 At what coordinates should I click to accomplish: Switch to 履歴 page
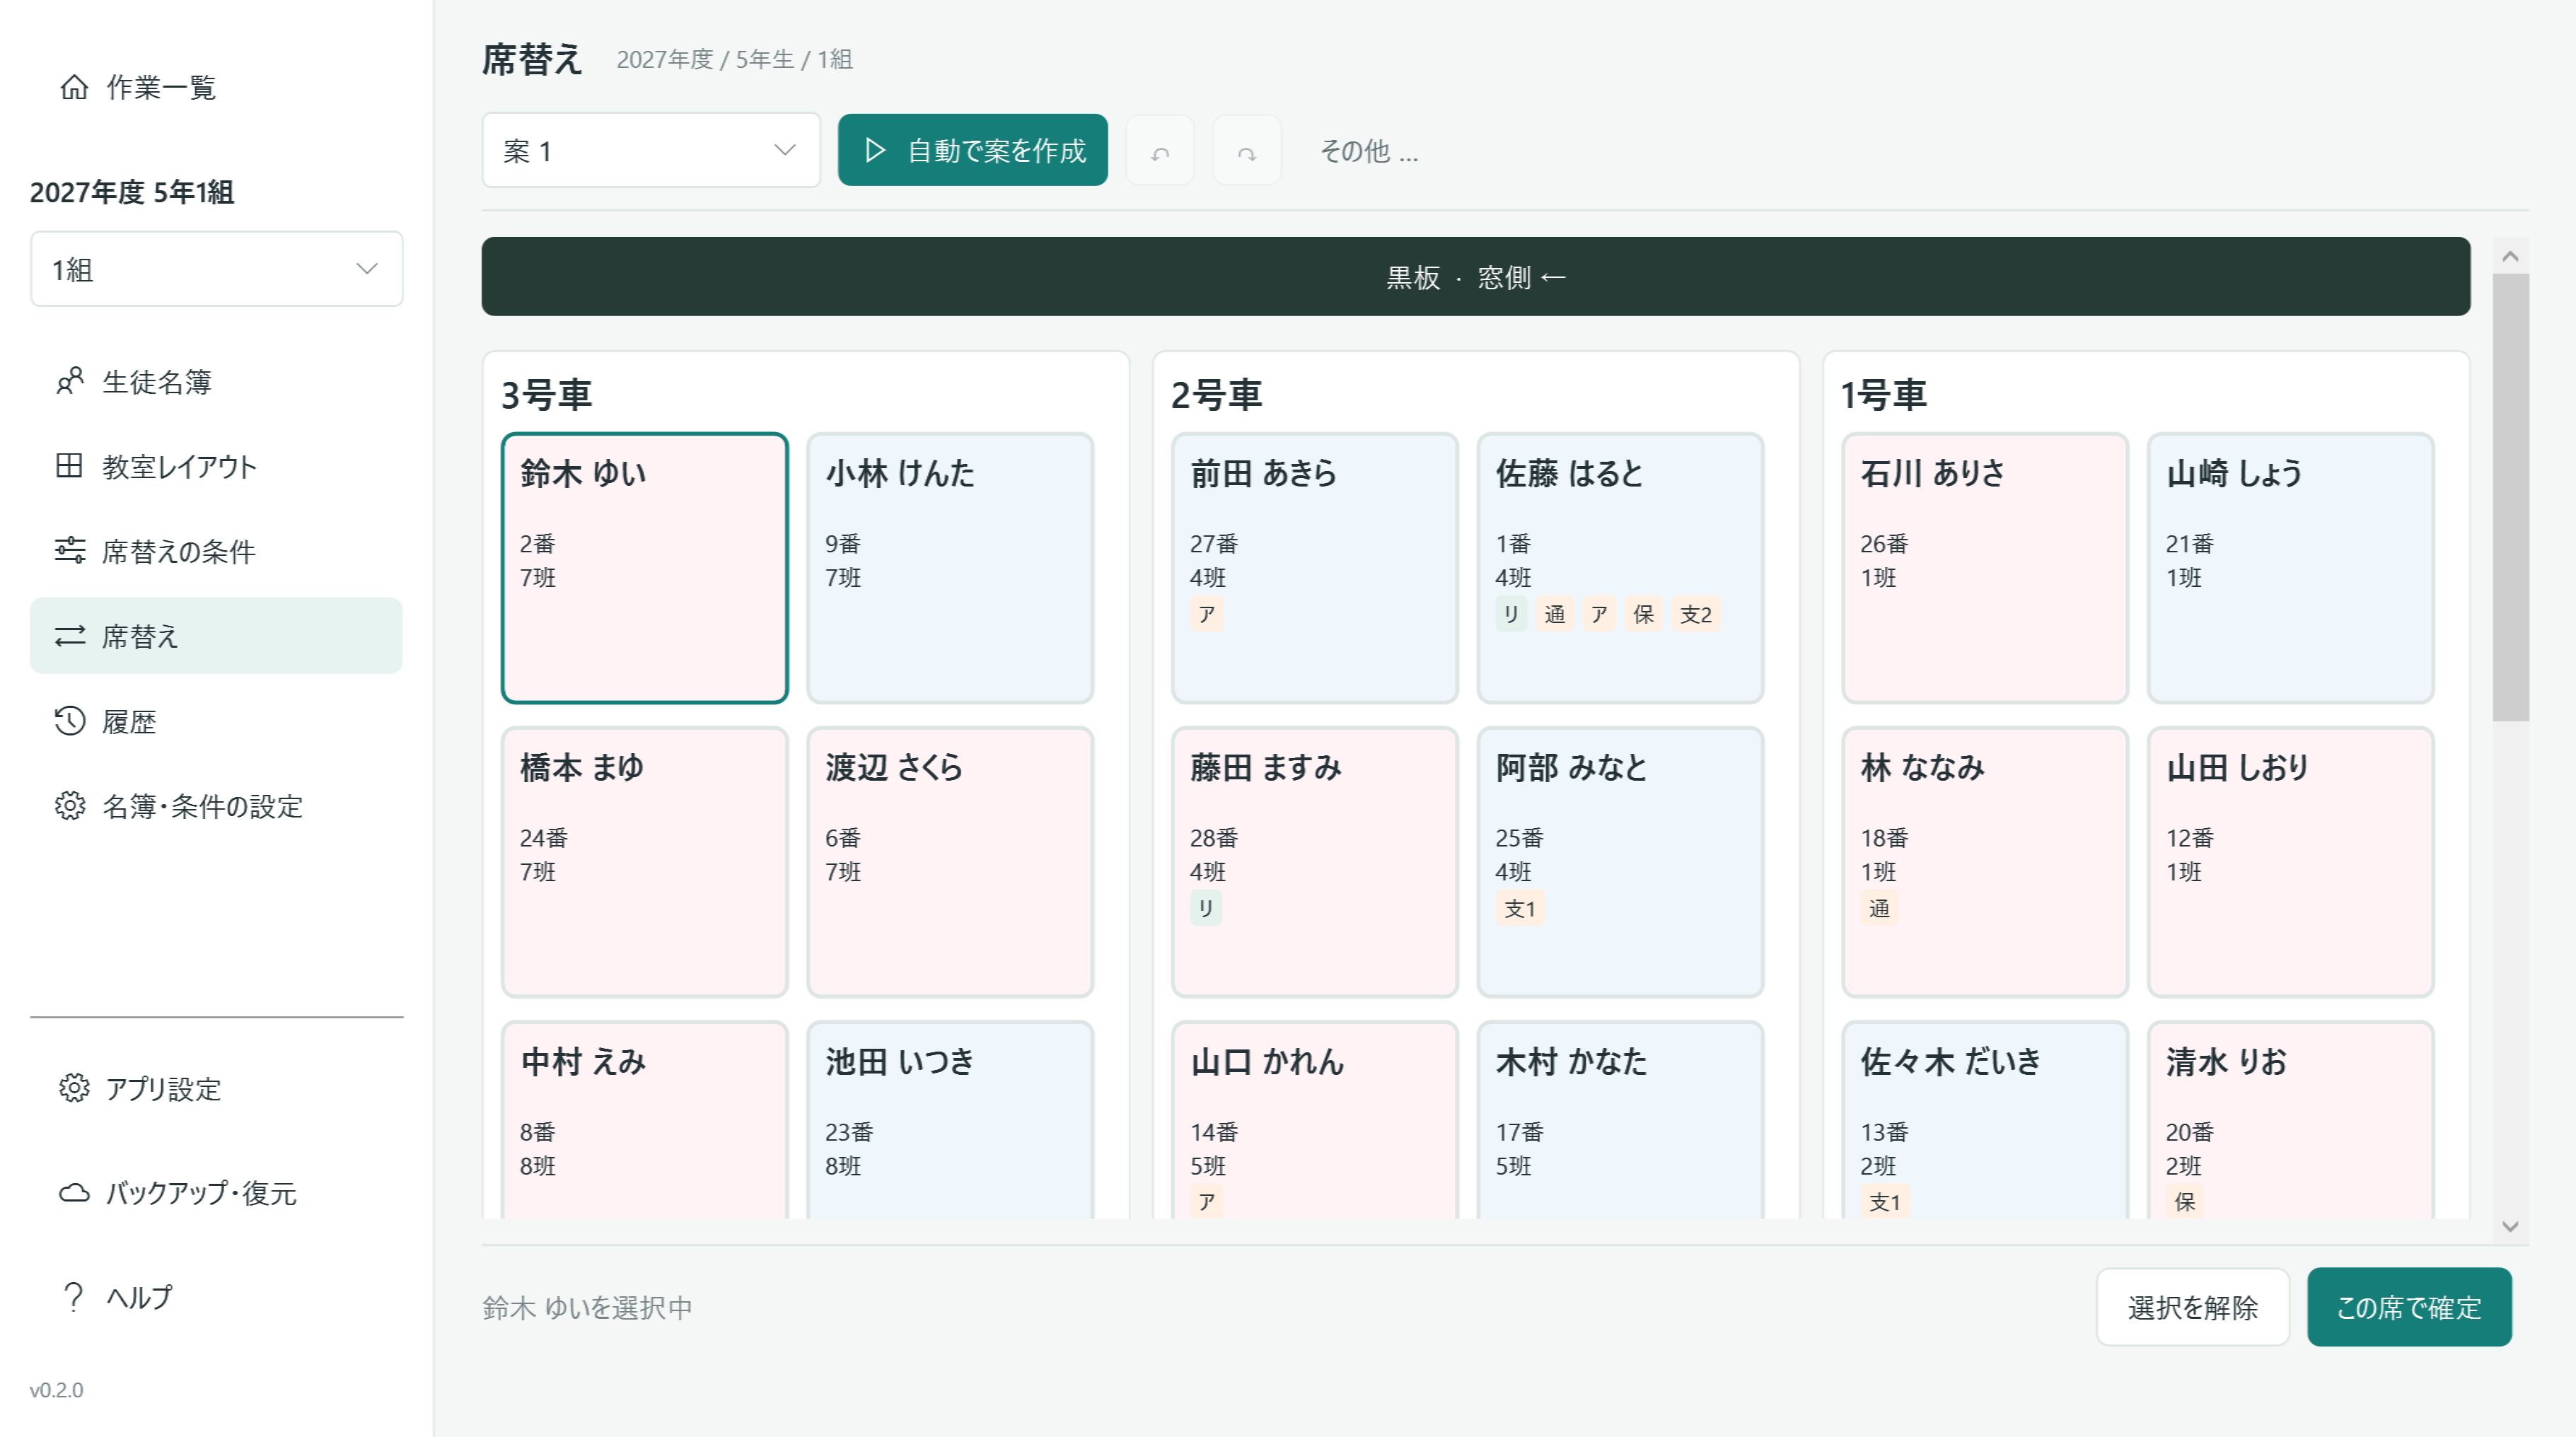(217, 721)
